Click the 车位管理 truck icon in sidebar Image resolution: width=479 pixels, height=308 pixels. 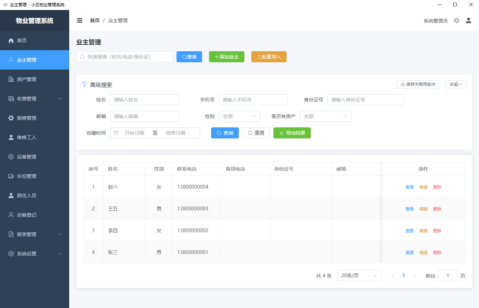[x=11, y=176]
